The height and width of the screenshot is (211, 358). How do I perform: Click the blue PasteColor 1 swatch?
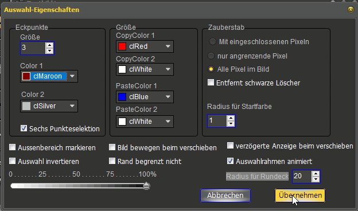coord(122,97)
